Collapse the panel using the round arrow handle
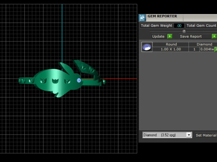The height and width of the screenshot is (162, 217). (184, 31)
